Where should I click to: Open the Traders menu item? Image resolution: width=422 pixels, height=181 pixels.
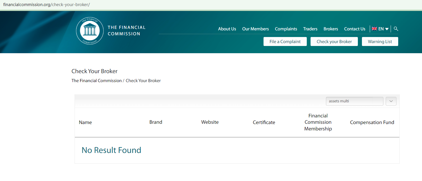(x=310, y=29)
